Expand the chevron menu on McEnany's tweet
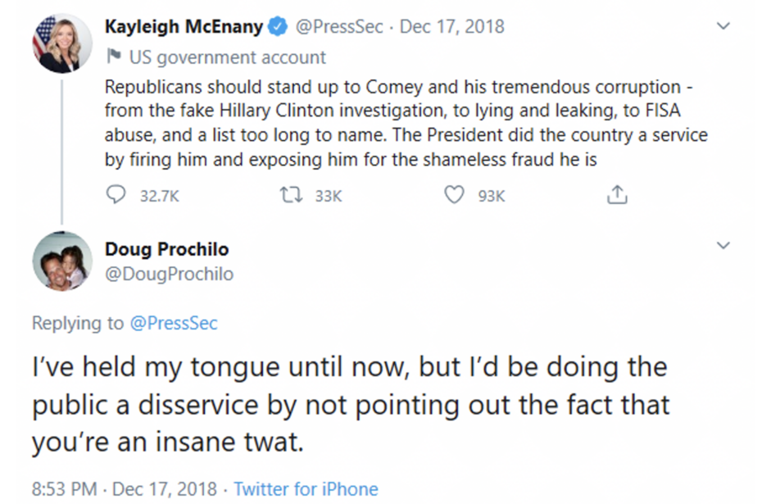 pyautogui.click(x=723, y=26)
